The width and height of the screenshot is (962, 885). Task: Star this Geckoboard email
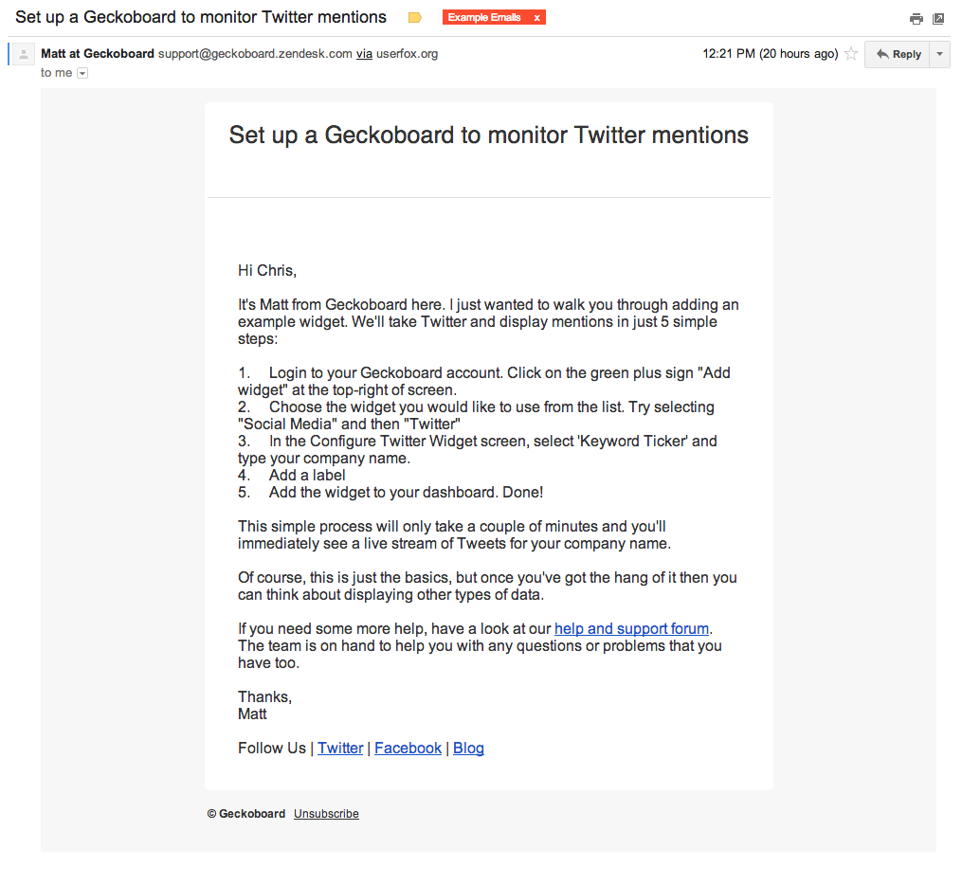pos(851,54)
